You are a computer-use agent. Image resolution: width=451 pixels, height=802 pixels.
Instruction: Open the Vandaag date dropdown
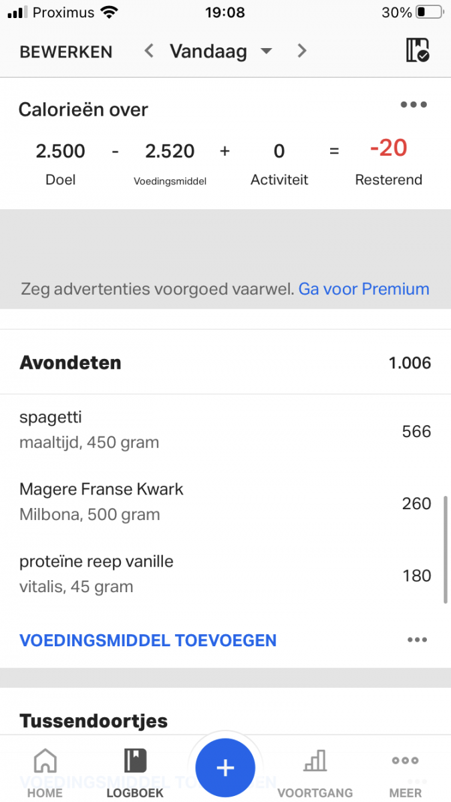pos(220,51)
